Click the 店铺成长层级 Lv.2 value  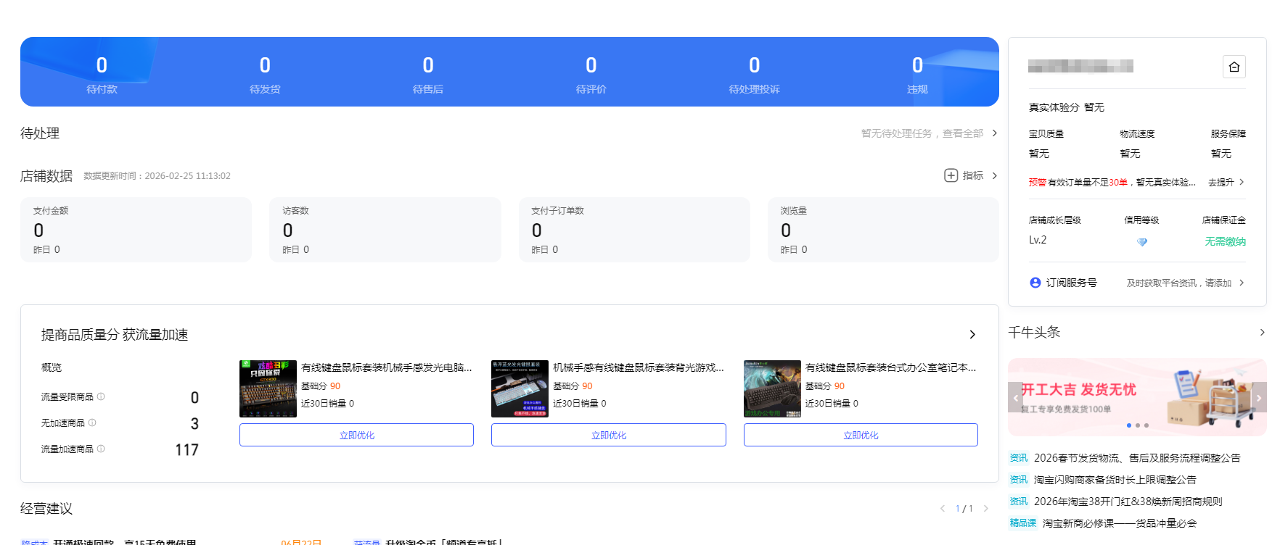(1038, 240)
